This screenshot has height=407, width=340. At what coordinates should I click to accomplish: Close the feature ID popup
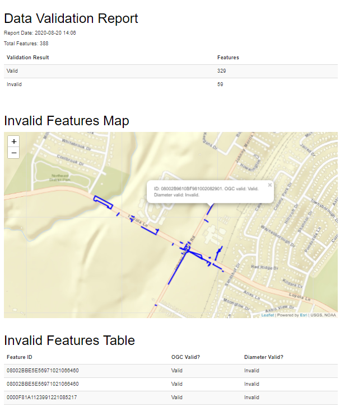pyautogui.click(x=269, y=184)
